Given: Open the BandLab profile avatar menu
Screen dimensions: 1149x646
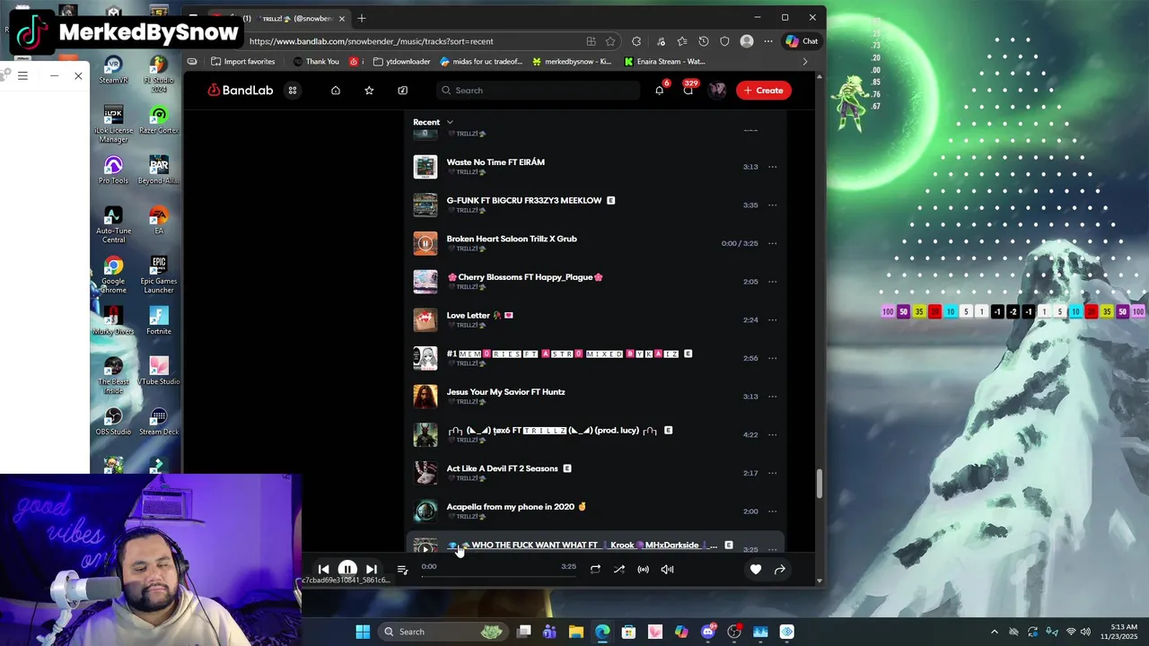Looking at the screenshot, I should (717, 91).
